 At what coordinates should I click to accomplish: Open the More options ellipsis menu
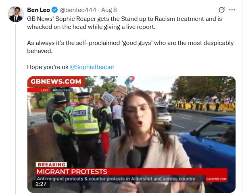(232, 10)
